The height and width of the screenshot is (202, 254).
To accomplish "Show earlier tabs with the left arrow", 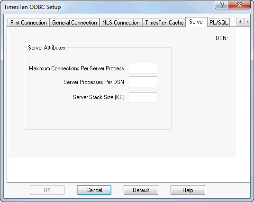I will [x=240, y=22].
